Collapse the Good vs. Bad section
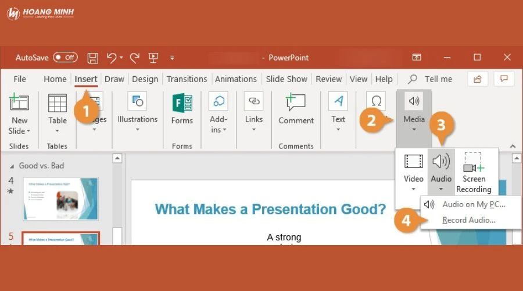The width and height of the screenshot is (523, 291). (12, 165)
